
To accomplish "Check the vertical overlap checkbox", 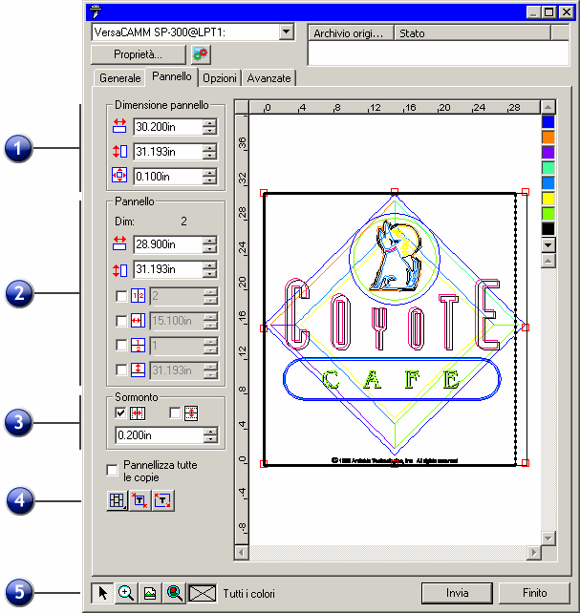I will coord(175,412).
